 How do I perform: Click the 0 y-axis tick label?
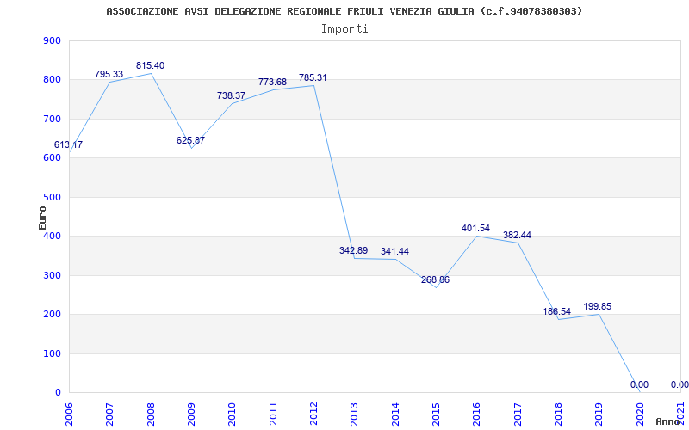point(58,393)
